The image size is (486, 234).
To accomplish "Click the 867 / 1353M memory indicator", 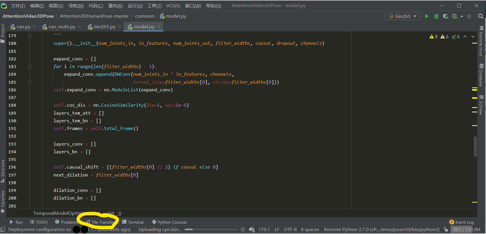I will [x=467, y=230].
